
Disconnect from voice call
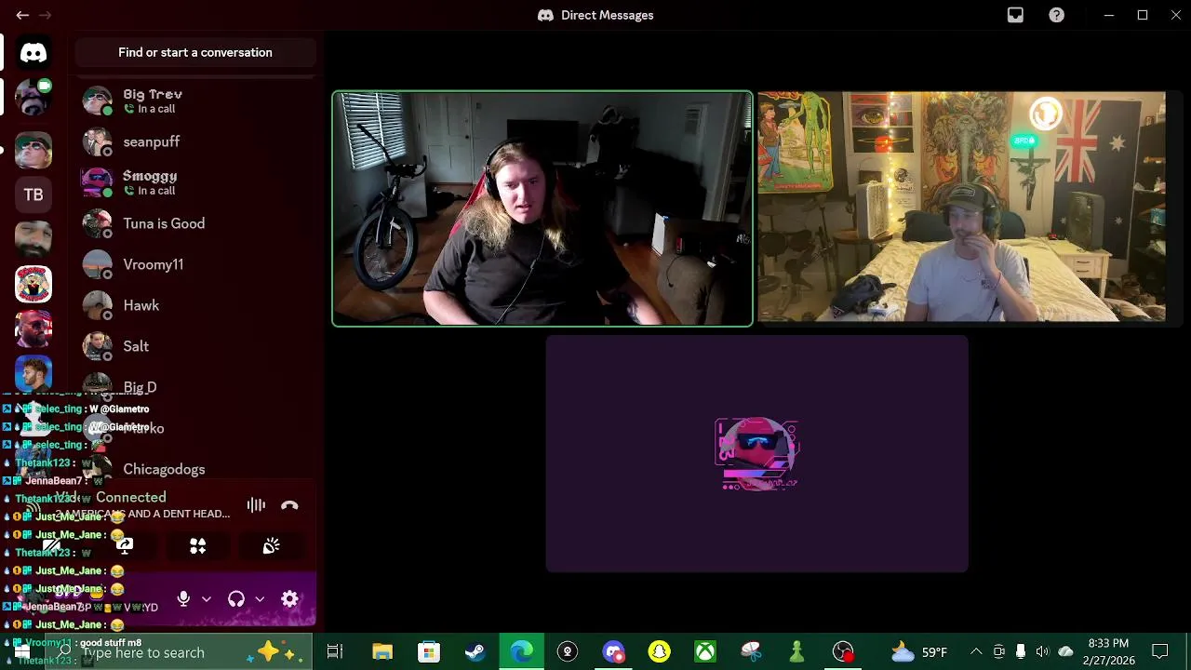(289, 505)
